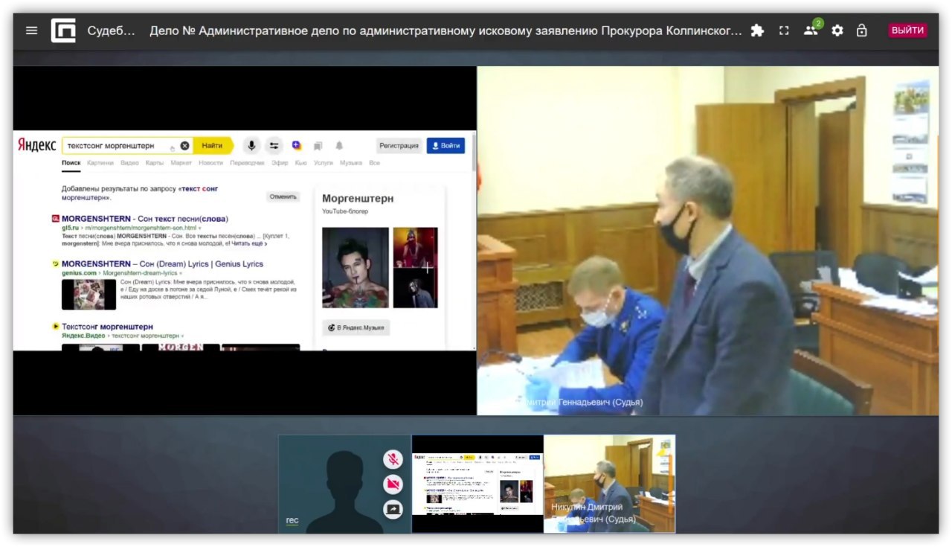952x547 pixels.
Task: Click the Genius result favicon
Action: pyautogui.click(x=55, y=264)
